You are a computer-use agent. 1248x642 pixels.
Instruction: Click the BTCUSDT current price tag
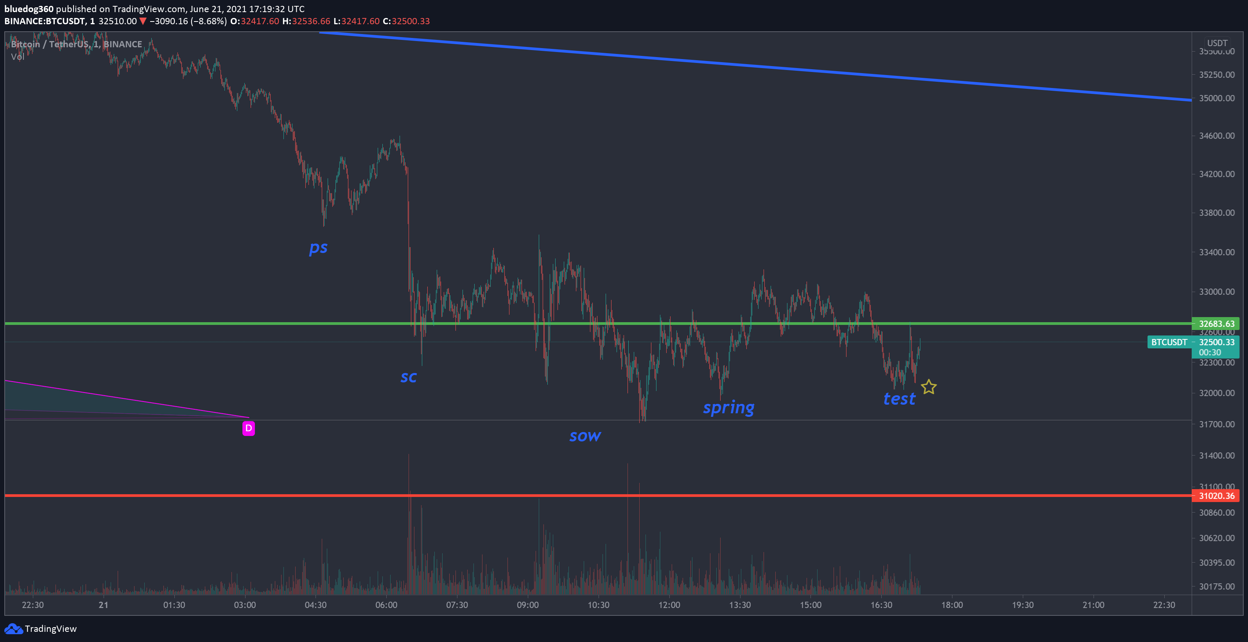tap(1169, 342)
